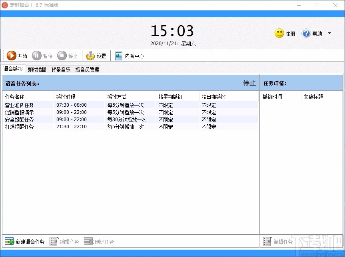
Task: Click the smiley face registration icon
Action: click(279, 34)
